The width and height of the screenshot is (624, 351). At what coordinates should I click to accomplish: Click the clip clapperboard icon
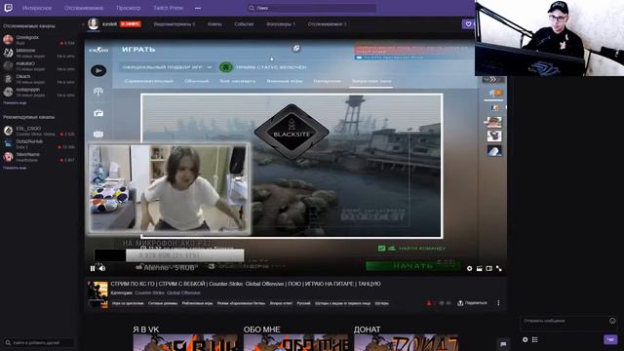tap(480, 269)
